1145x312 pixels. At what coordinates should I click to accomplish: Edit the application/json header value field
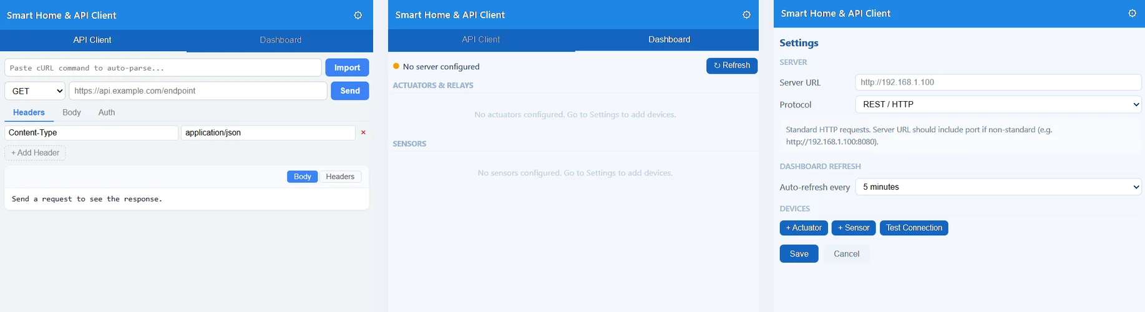coord(268,133)
